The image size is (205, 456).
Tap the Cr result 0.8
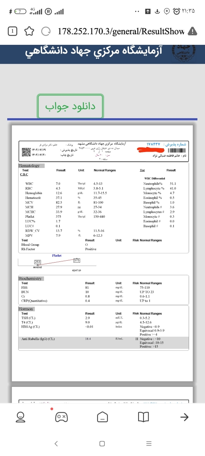87,296
